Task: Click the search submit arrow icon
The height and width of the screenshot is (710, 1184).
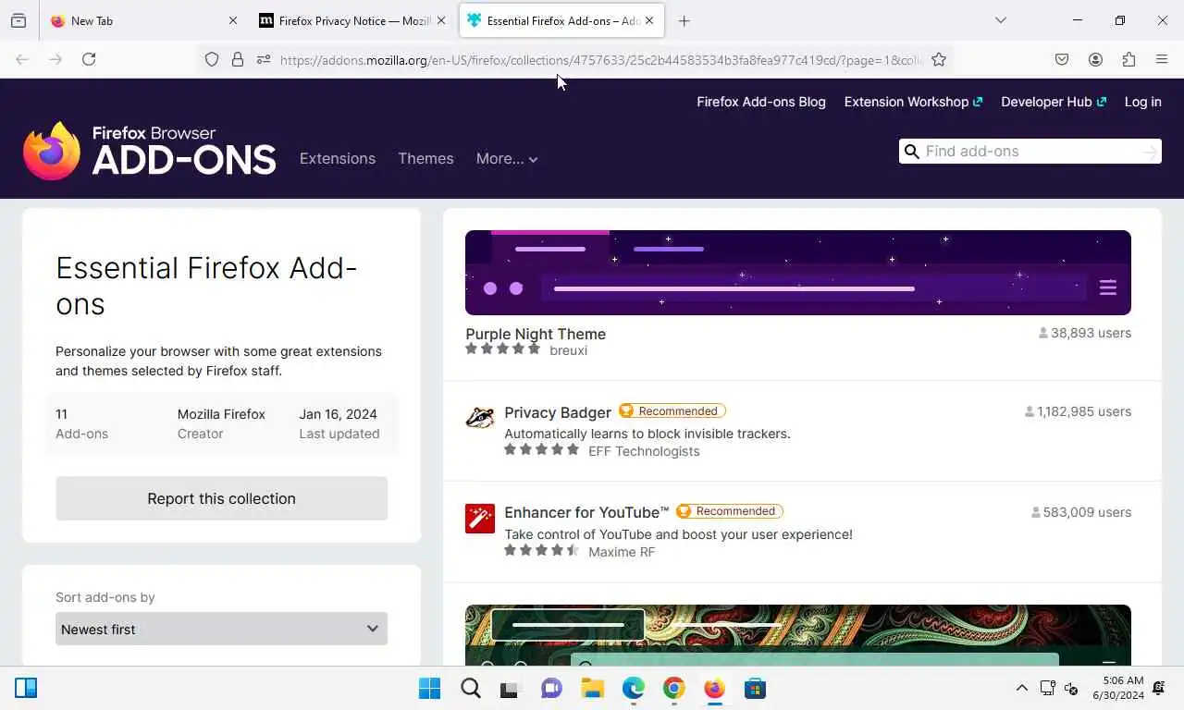Action: tap(1150, 152)
